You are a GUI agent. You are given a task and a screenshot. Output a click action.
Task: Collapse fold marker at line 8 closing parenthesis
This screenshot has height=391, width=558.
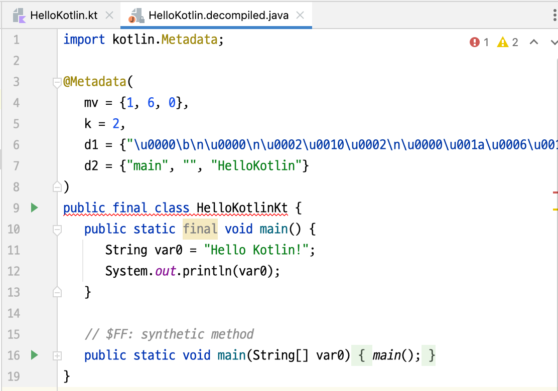[x=57, y=186]
